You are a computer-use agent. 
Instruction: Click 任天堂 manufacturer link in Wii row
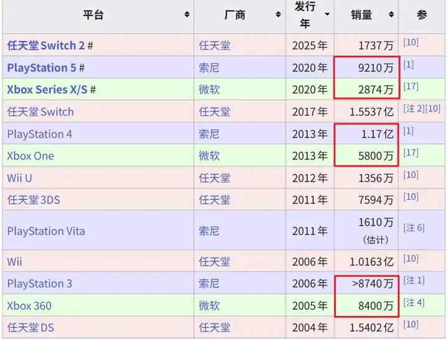point(215,262)
